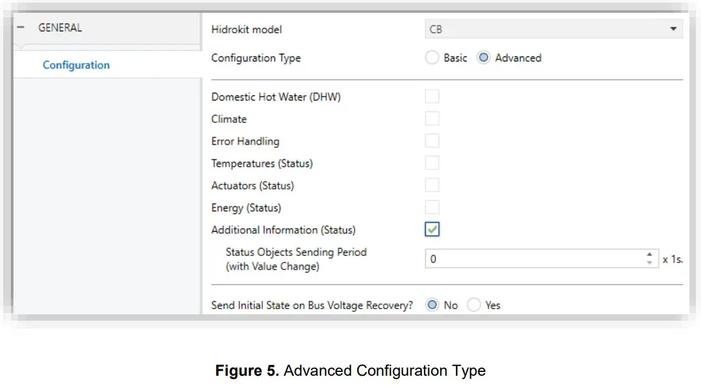Screen dimensions: 701x386
Task: Select Basic configuration type
Action: pos(432,58)
